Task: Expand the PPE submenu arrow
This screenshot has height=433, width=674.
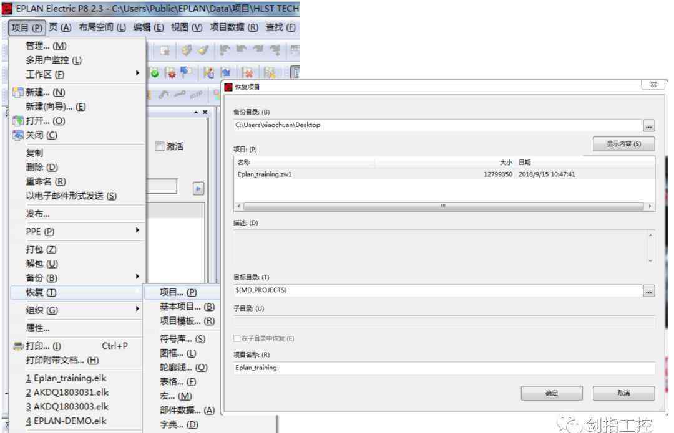Action: click(137, 231)
